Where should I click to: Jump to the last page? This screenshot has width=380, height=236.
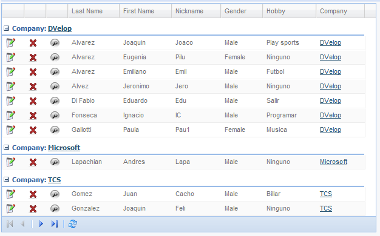pos(55,224)
